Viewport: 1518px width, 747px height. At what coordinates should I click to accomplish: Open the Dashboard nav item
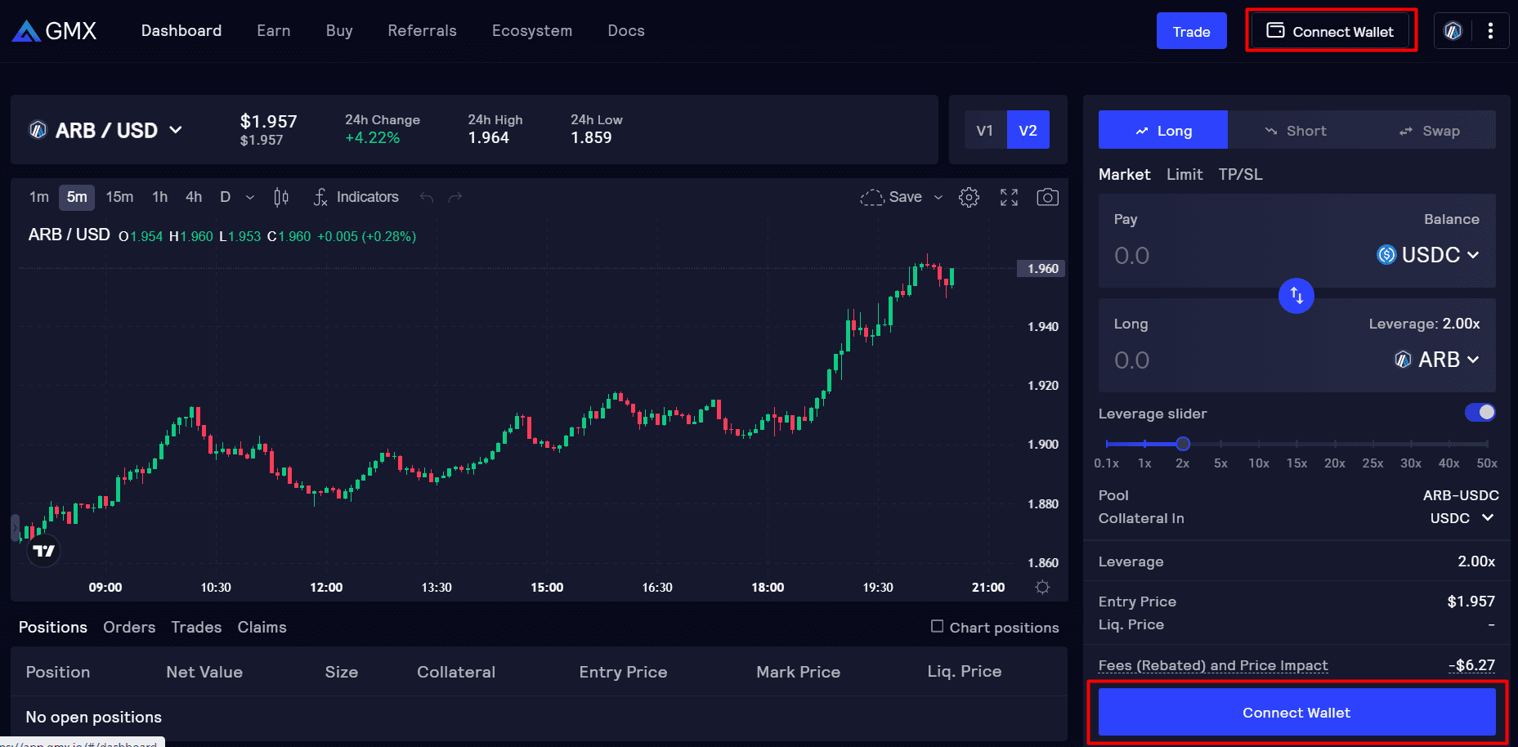tap(181, 31)
